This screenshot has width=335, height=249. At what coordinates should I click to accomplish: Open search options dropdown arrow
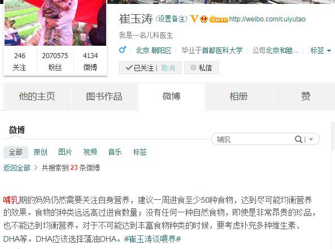point(311,139)
